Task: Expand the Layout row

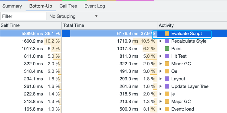Action: coord(160,79)
